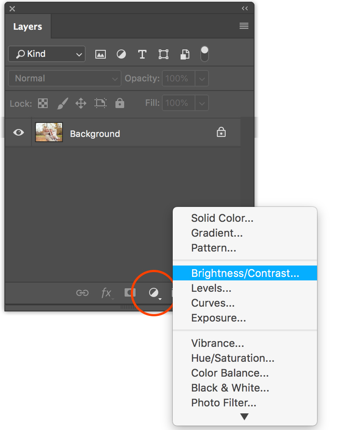Click the pixel layer filter icon

[101, 54]
